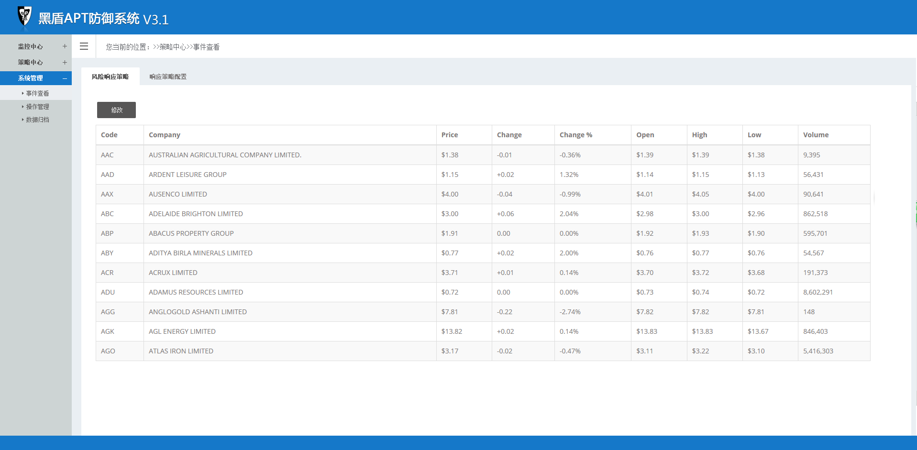
Task: Toggle the hamburger sidebar menu icon
Action: [84, 46]
